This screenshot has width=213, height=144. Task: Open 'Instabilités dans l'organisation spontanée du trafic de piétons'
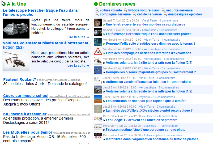(152, 139)
